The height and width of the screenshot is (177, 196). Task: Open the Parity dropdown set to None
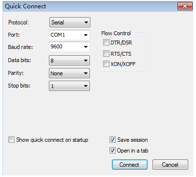(69, 73)
